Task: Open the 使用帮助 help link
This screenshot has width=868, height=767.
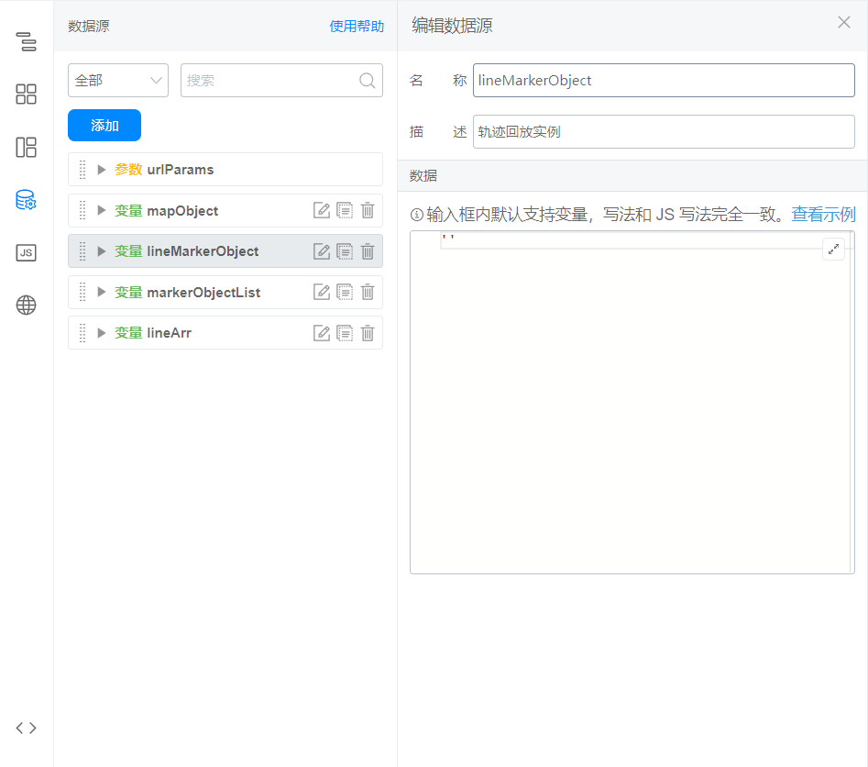Action: 357,27
